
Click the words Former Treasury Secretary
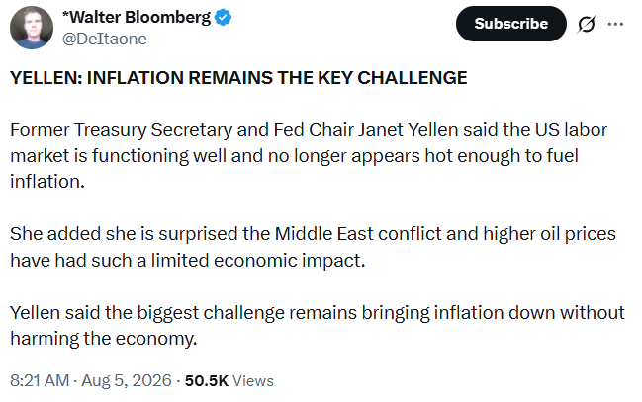pos(122,130)
